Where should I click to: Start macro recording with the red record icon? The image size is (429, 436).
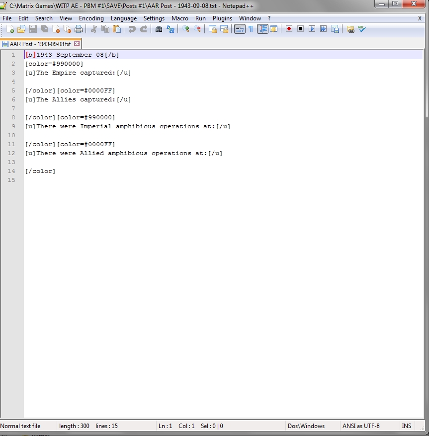[x=289, y=29]
